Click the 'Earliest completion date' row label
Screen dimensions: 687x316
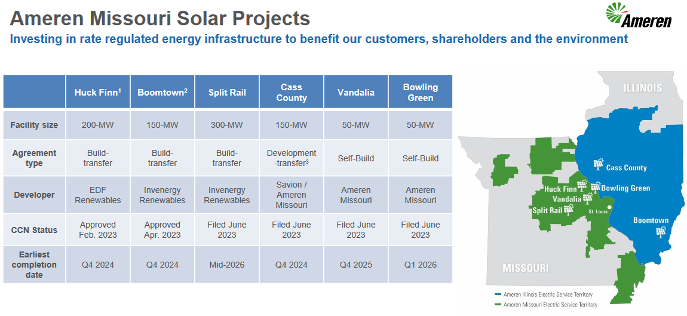coord(35,265)
